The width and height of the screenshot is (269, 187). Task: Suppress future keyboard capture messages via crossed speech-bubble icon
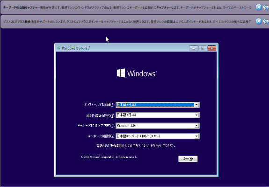pyautogui.click(x=266, y=7)
